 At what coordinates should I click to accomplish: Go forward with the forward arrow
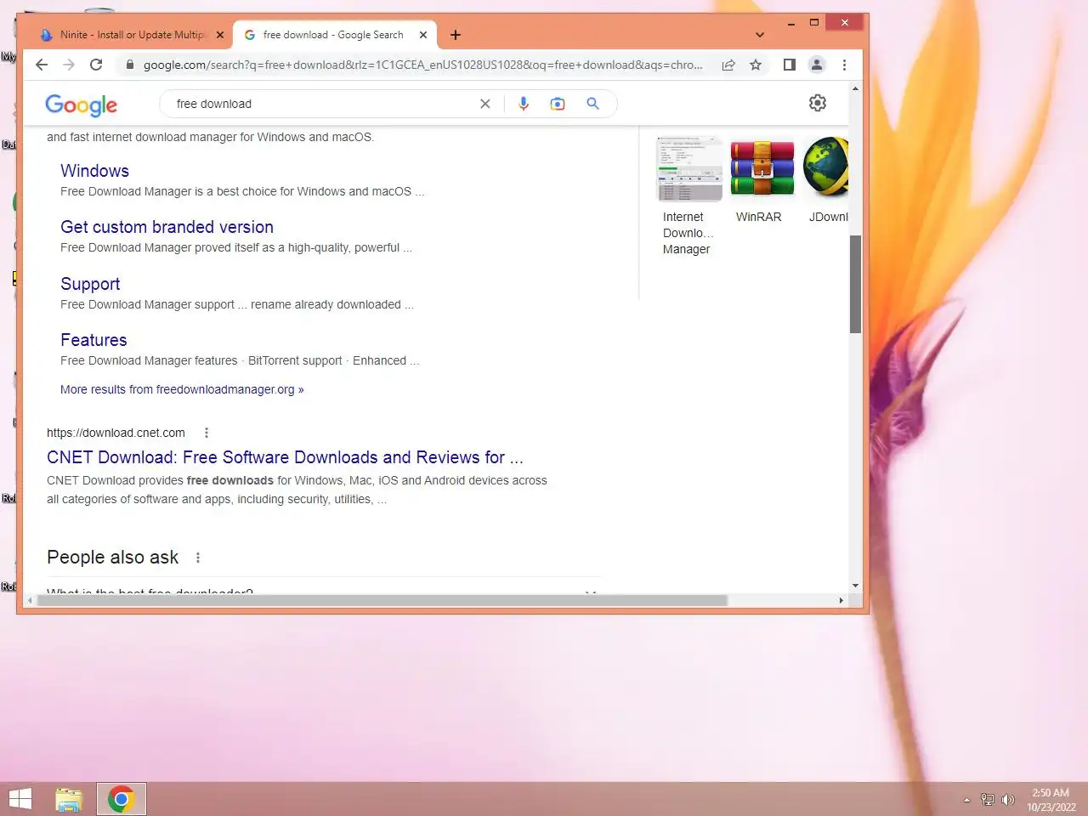click(69, 65)
